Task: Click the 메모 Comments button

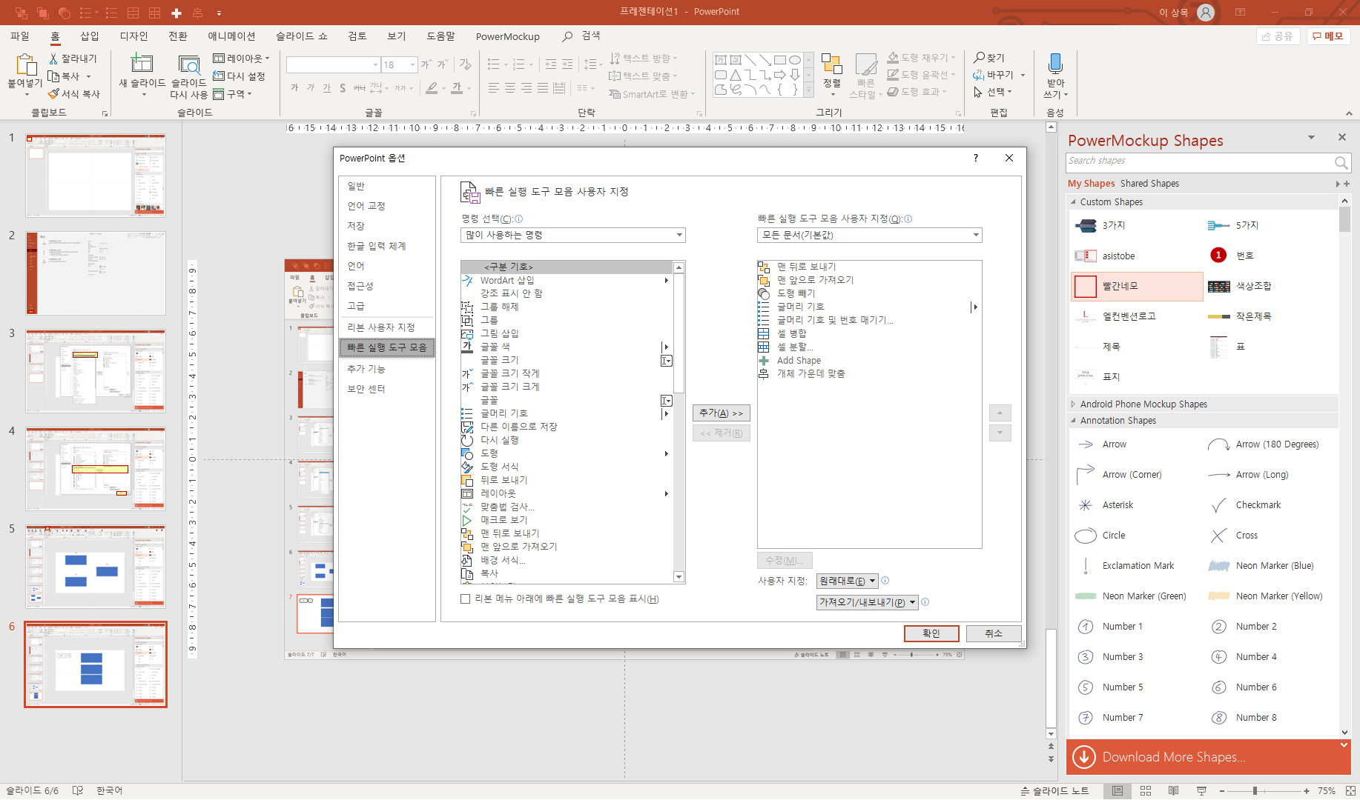Action: (x=1328, y=36)
